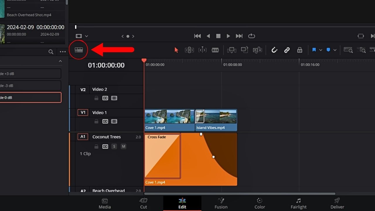The image size is (375, 211).
Task: Switch to Trim Edit Mode
Action: (189, 50)
